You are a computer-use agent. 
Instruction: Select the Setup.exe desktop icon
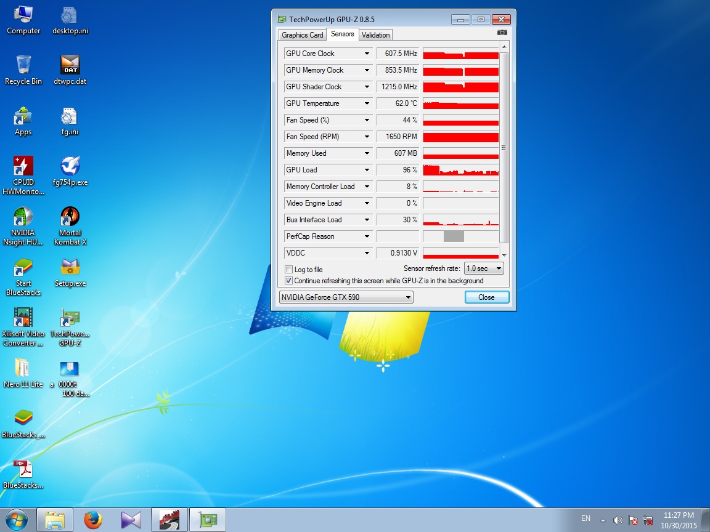pyautogui.click(x=70, y=273)
